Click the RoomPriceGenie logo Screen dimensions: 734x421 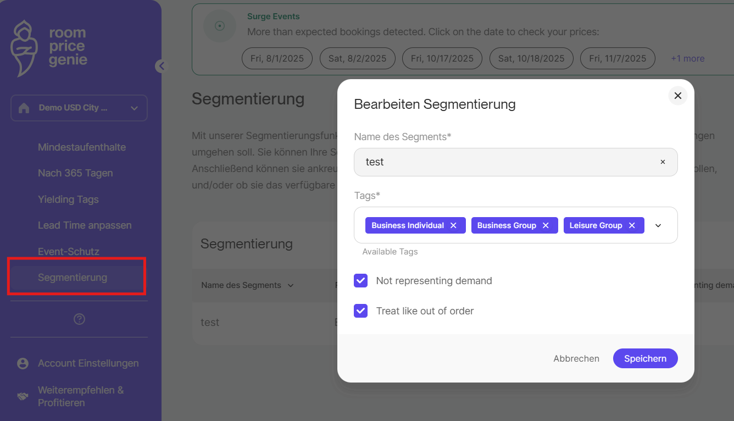tap(49, 48)
